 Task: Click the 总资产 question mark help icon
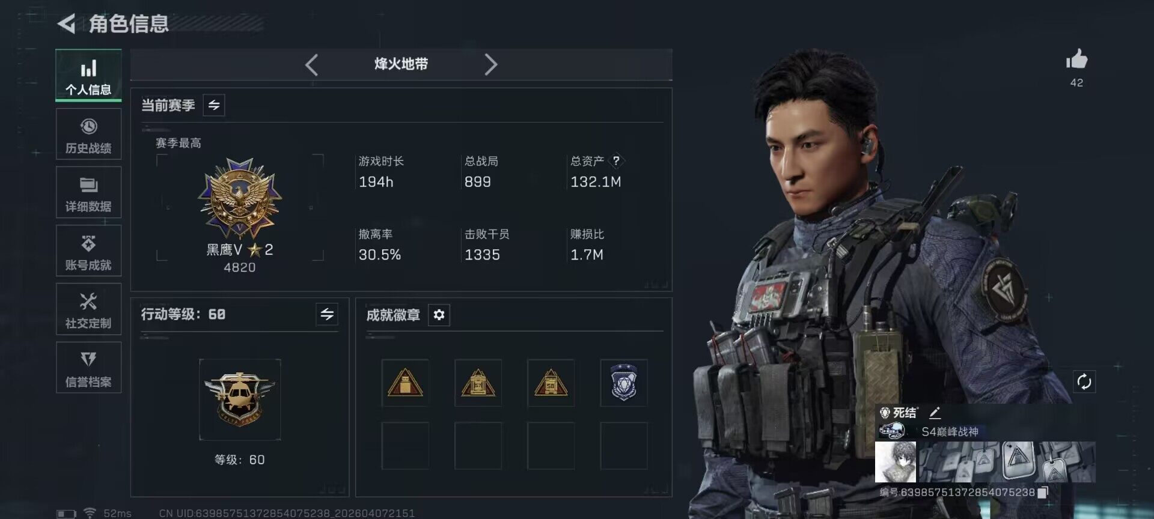(x=616, y=161)
